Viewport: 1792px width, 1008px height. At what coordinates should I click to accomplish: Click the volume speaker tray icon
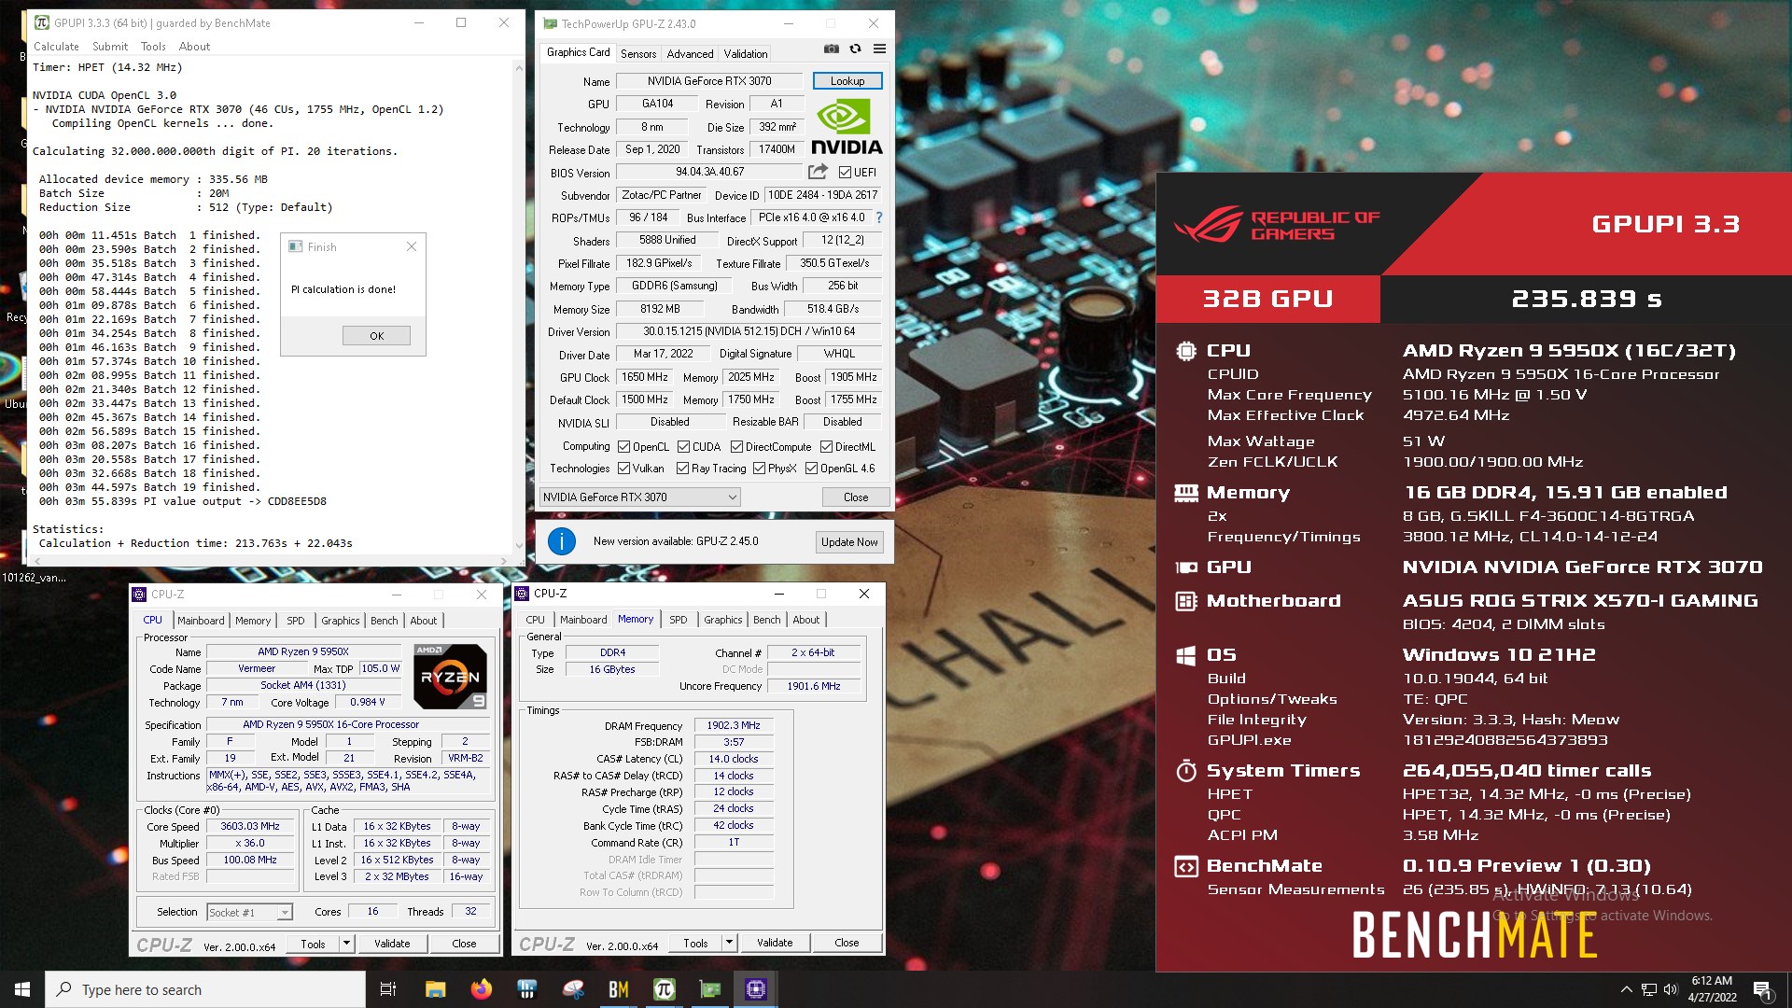1671,989
